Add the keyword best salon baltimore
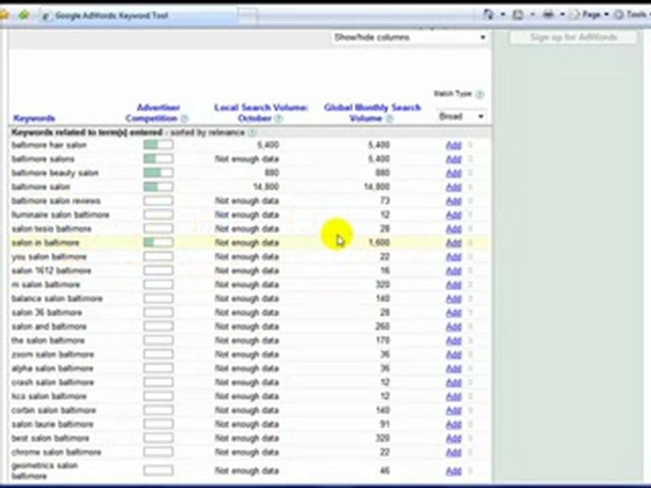 tap(454, 439)
